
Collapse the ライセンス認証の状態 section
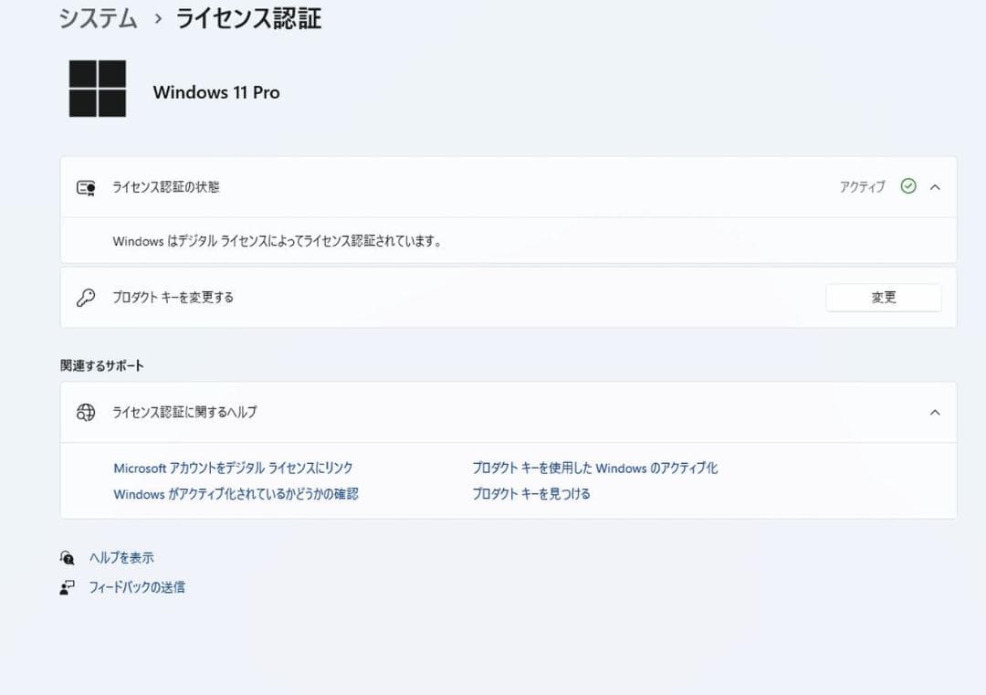pyautogui.click(x=934, y=186)
